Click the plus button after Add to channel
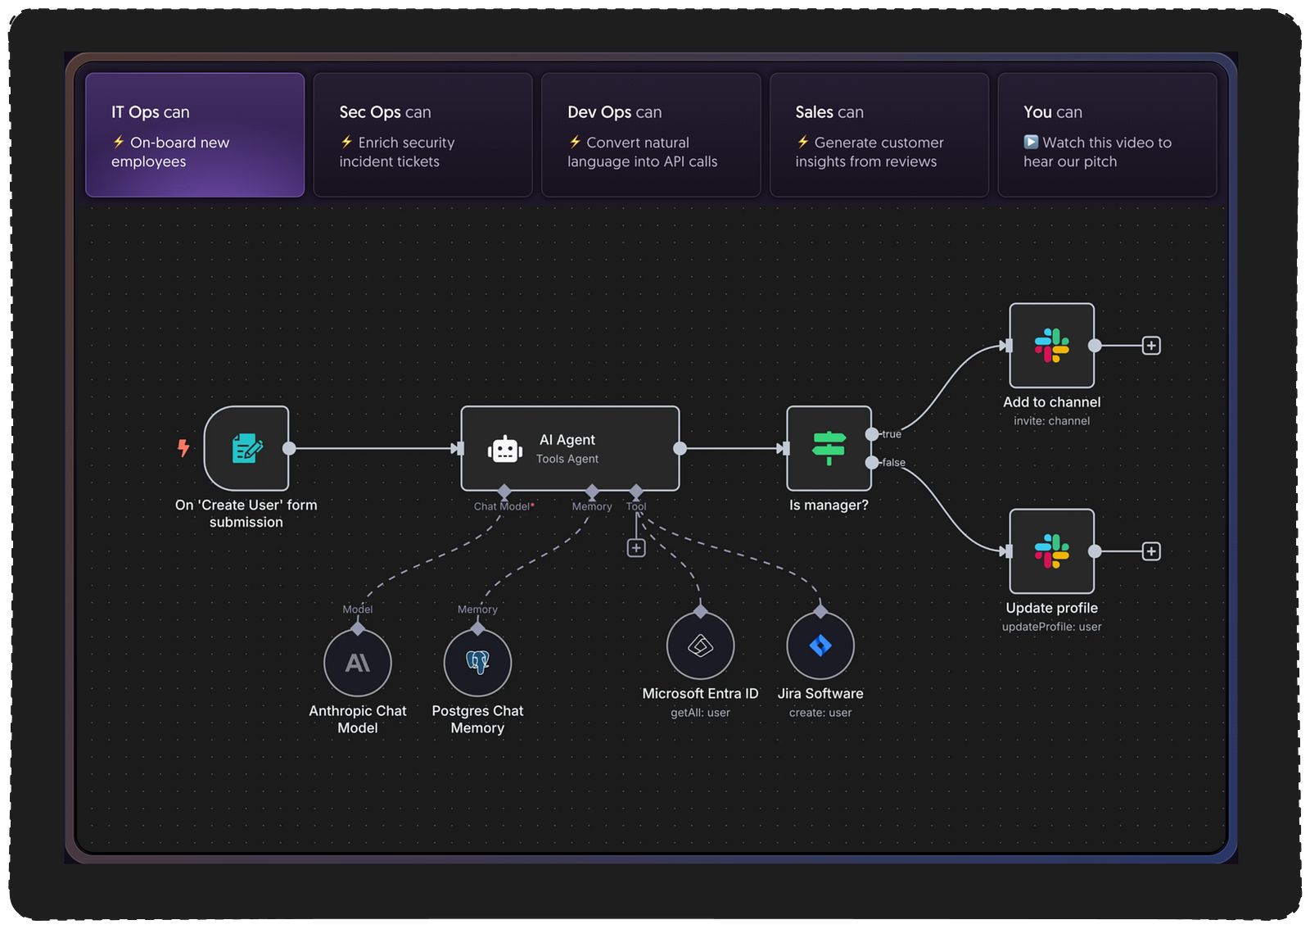Viewport: 1310px width, 929px height. coord(1151,345)
